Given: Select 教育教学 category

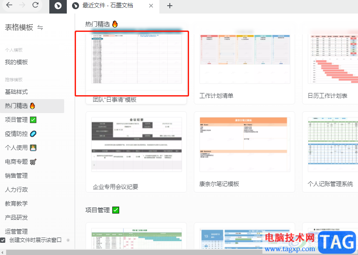Looking at the screenshot, I should click(17, 203).
